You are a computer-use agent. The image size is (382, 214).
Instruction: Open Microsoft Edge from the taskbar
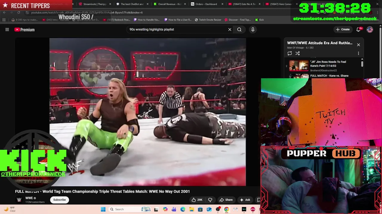pyautogui.click(x=183, y=209)
